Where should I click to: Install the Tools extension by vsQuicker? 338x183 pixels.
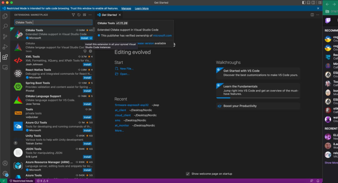(87, 117)
